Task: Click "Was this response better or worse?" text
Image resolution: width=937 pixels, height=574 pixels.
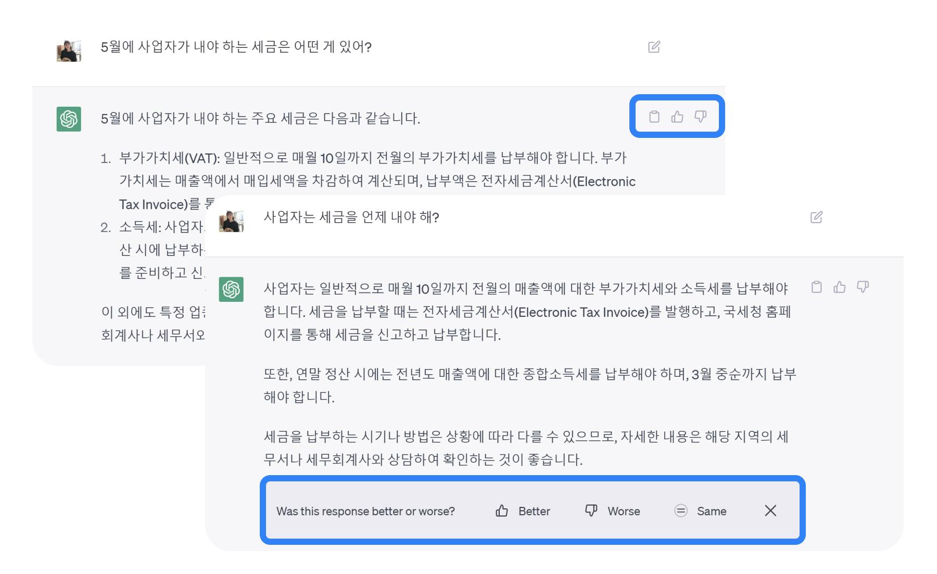Action: click(365, 511)
